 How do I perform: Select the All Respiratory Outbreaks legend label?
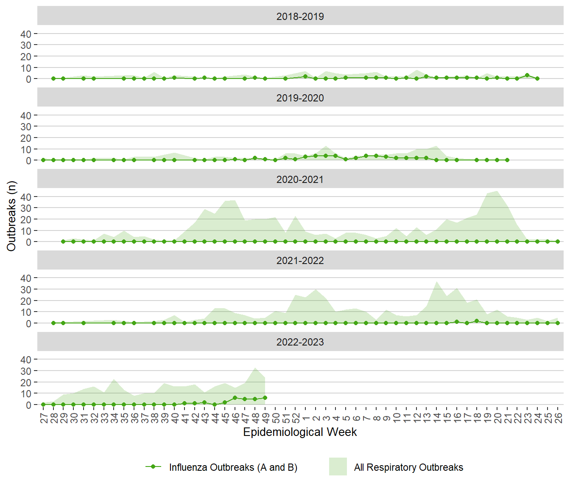point(408,467)
